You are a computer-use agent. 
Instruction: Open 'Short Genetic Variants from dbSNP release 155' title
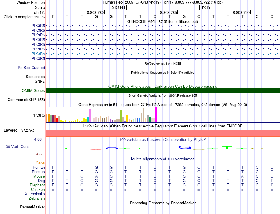coord(163,95)
